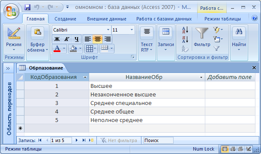Screen dimensions: 261x154
Task: Click the new record asterisk row selector
Action: [20, 128]
